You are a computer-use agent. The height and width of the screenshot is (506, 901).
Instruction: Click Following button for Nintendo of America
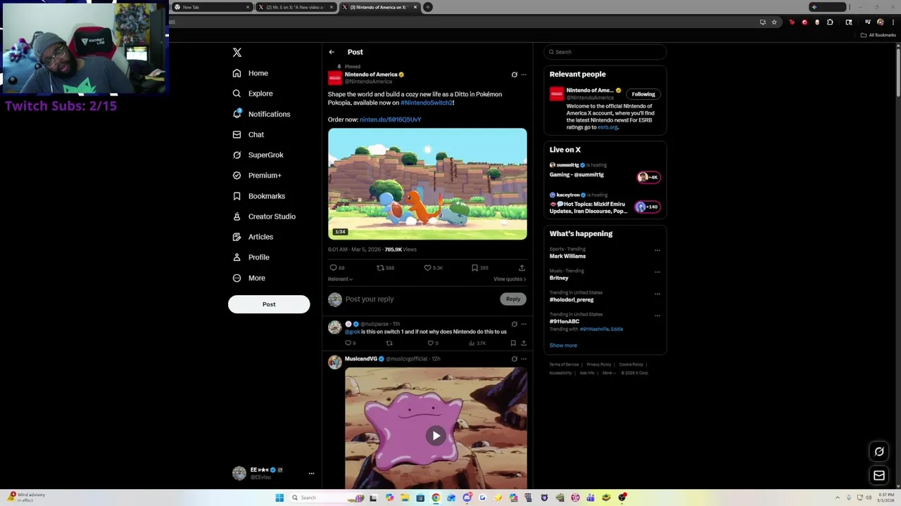pos(643,94)
